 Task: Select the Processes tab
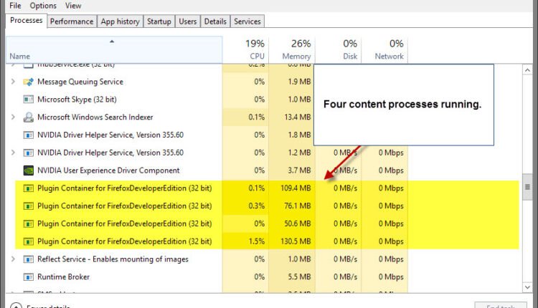pos(27,21)
